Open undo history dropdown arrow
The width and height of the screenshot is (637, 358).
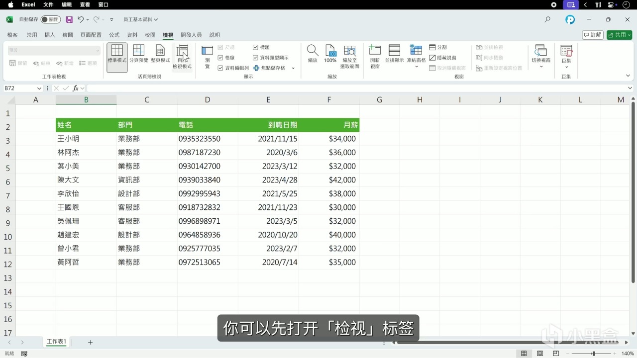coord(88,19)
